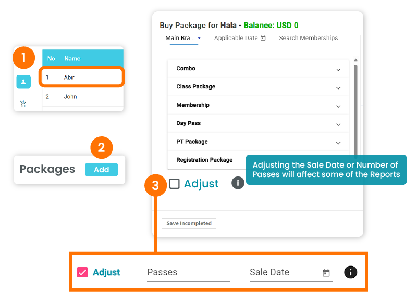Click the Search Memberships field
Viewport: 417px width, 304px height.
pos(313,38)
